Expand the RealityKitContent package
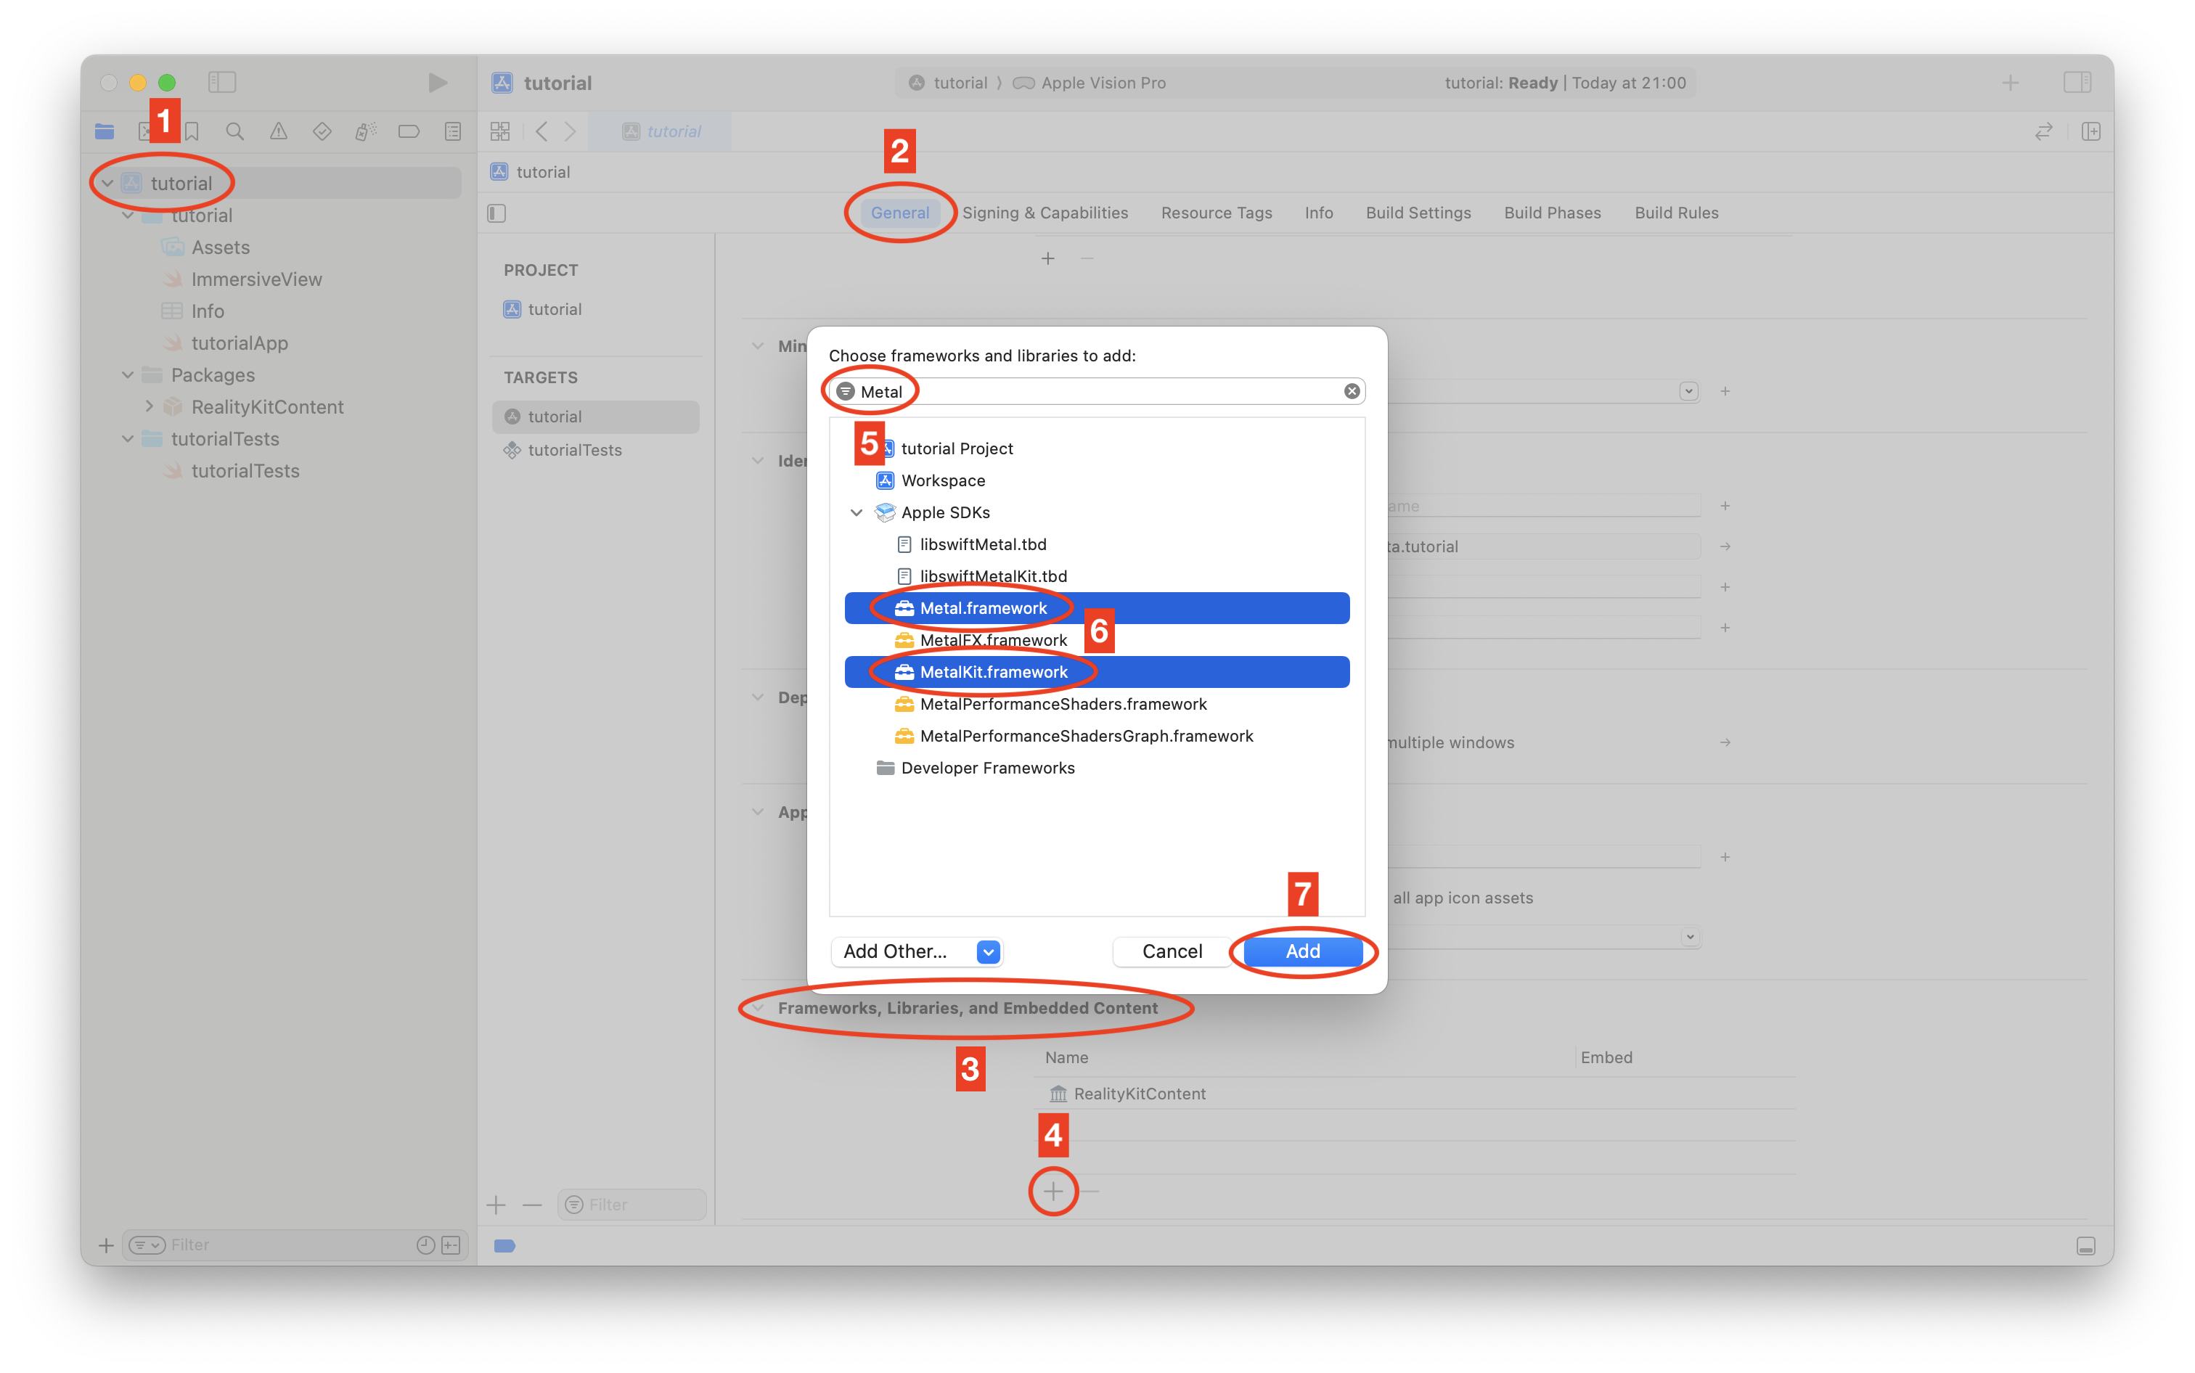Image resolution: width=2195 pixels, height=1373 pixels. (149, 407)
